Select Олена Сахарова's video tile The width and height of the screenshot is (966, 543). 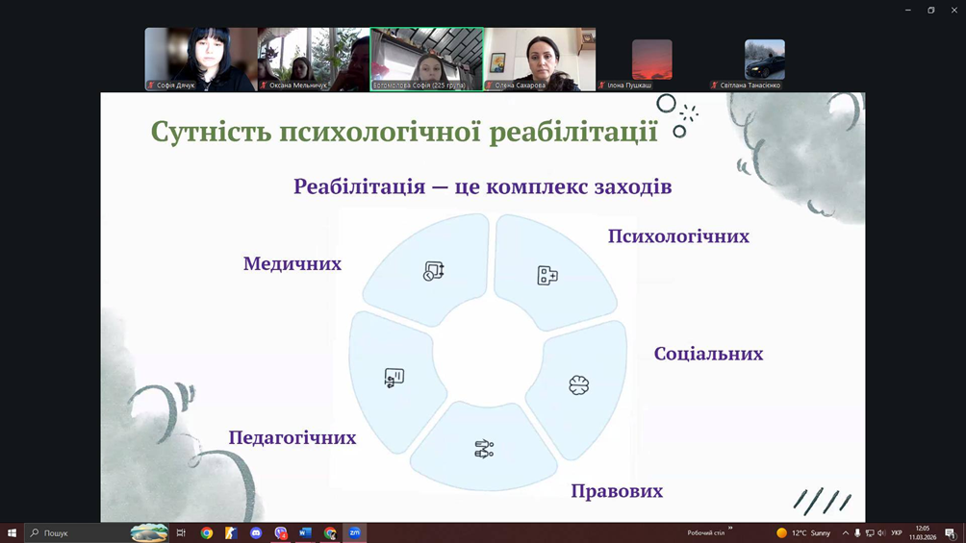pos(539,59)
